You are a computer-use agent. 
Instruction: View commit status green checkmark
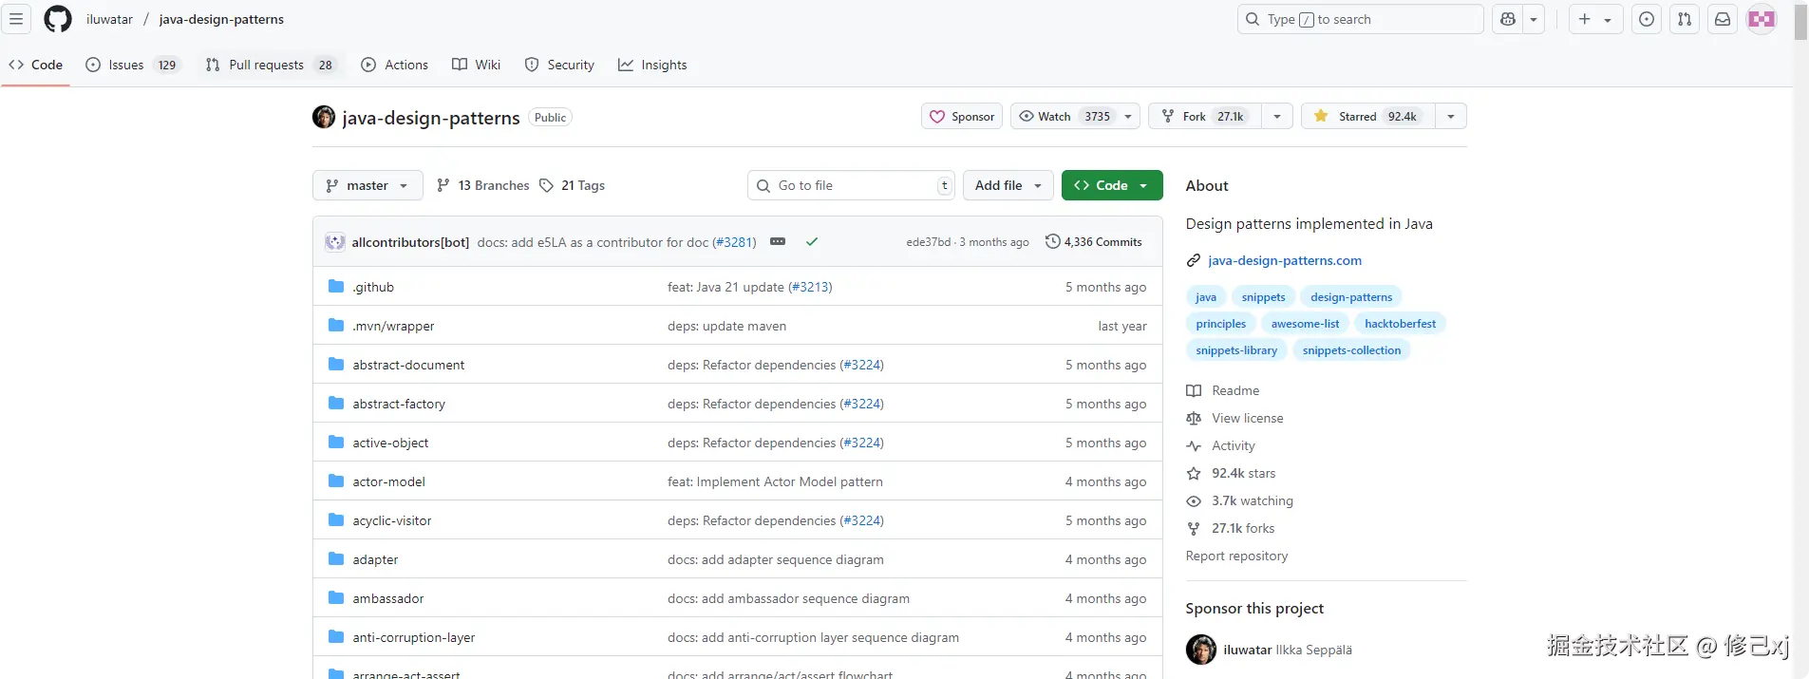(x=812, y=241)
